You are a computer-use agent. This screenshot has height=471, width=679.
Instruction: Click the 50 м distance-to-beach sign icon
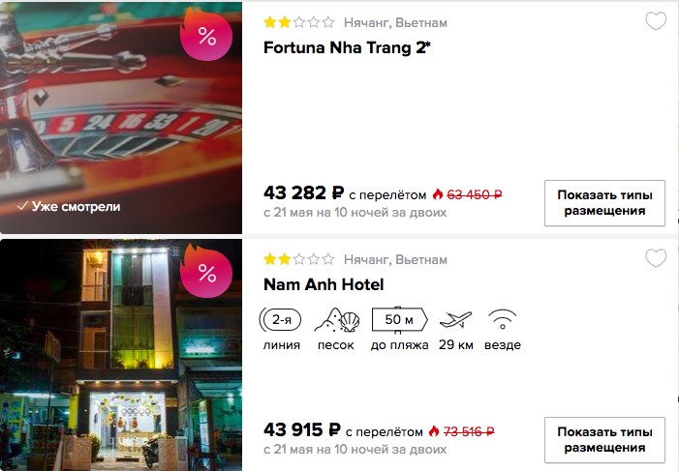pos(399,320)
